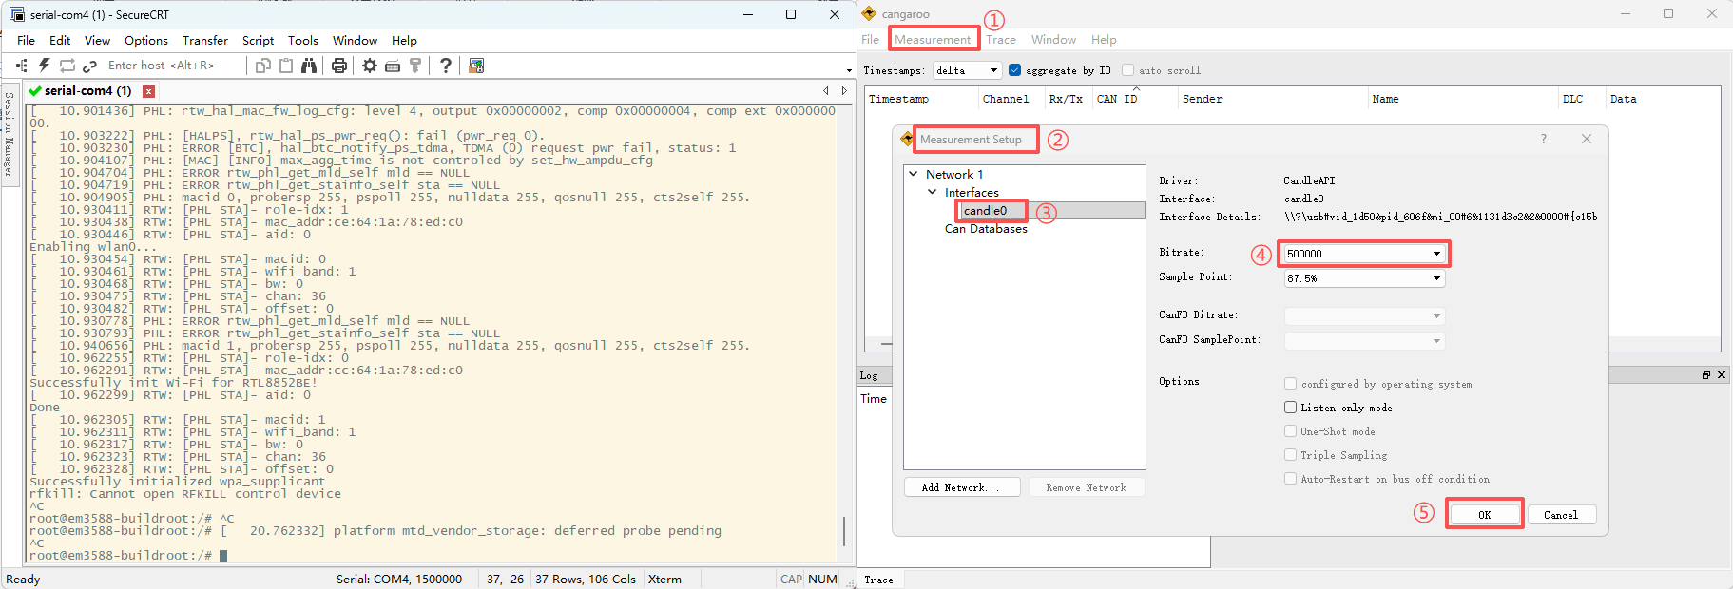This screenshot has width=1733, height=589.
Task: Click the Remove Network button
Action: tap(1087, 487)
